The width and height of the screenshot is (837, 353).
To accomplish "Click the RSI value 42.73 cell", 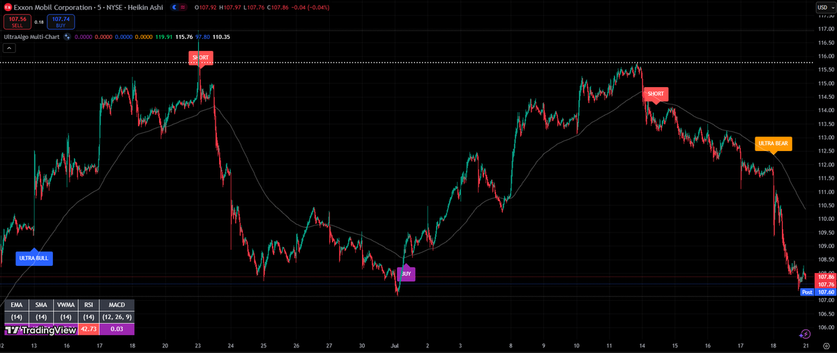I will [89, 329].
